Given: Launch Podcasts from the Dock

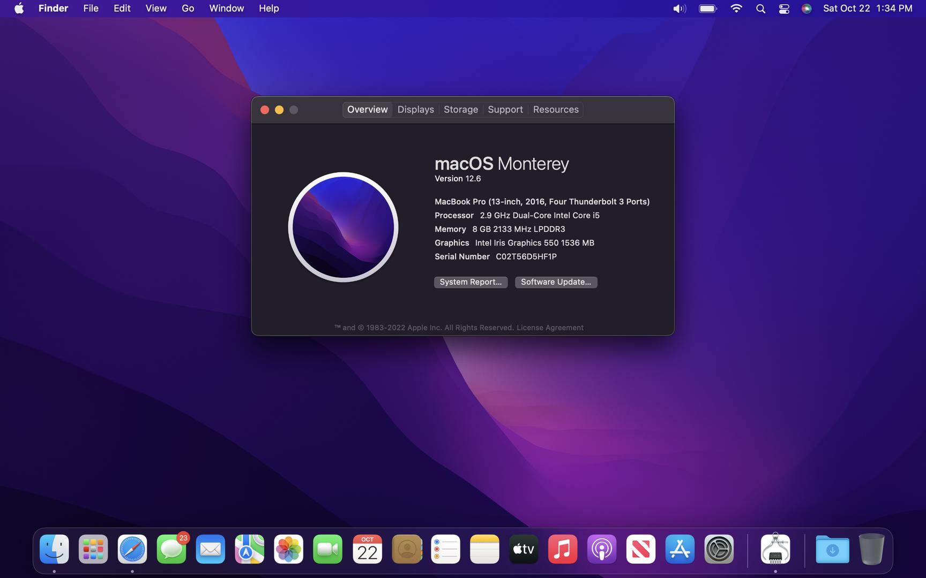Looking at the screenshot, I should [601, 549].
